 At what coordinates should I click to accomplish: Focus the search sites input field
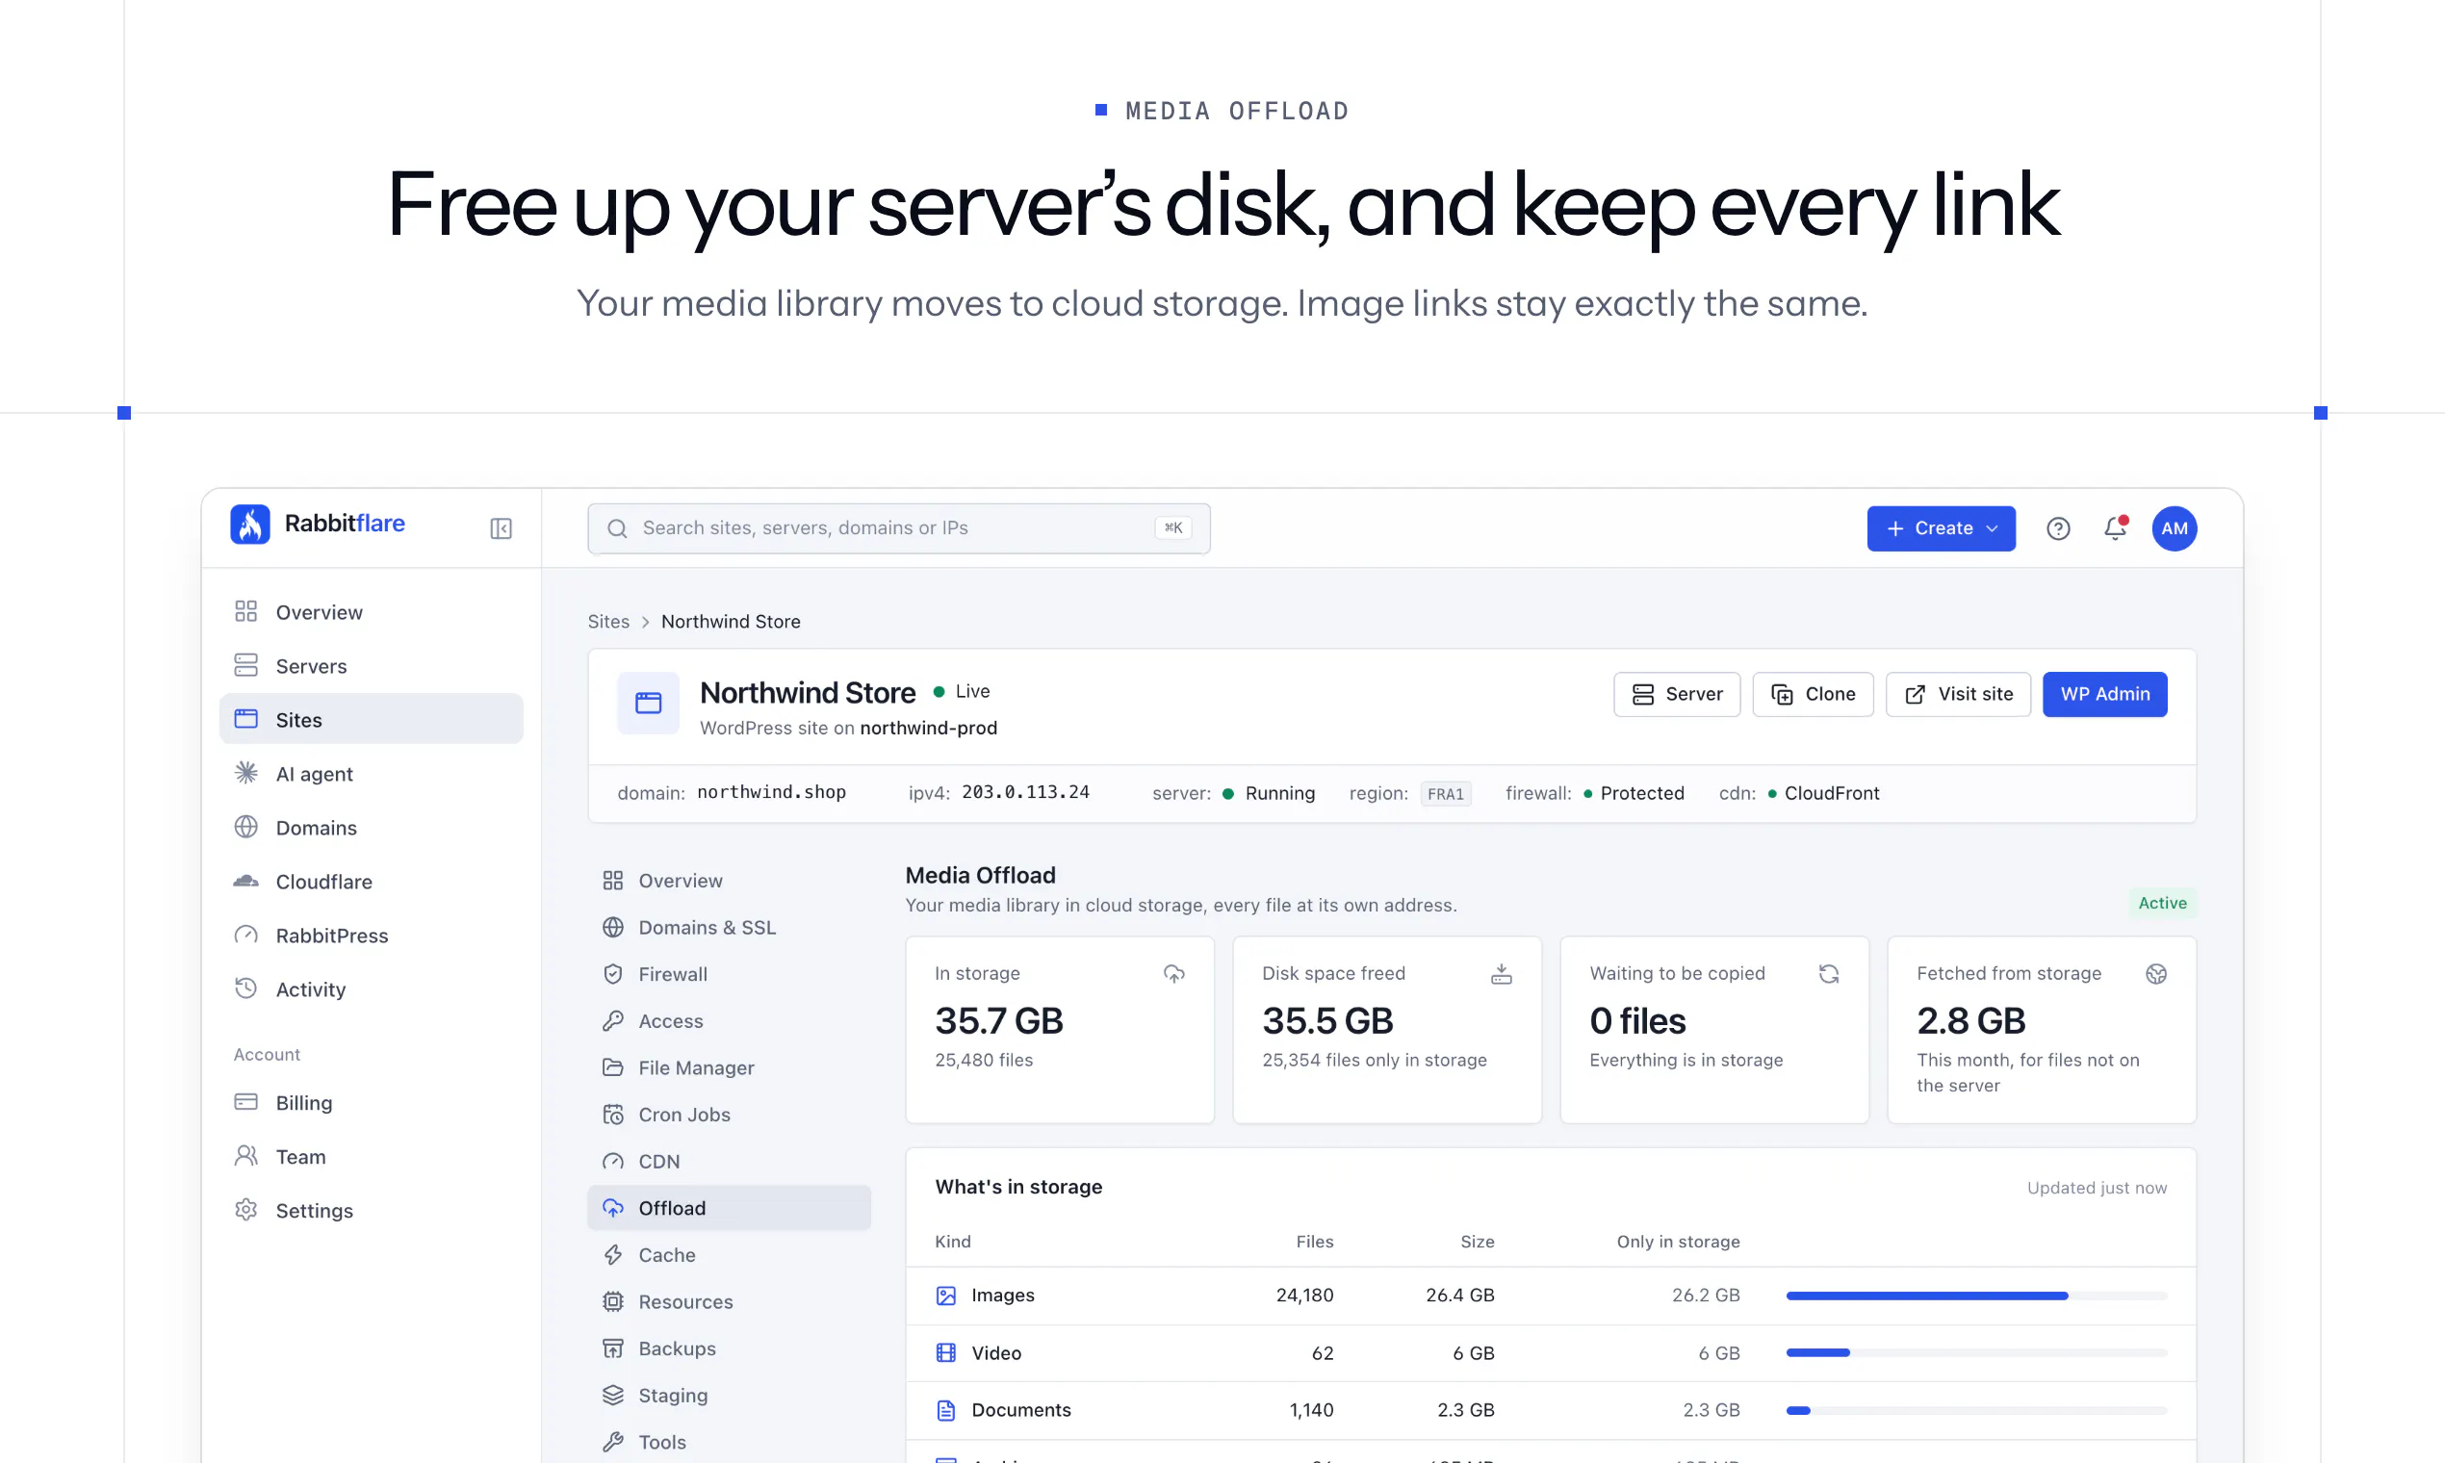click(898, 528)
